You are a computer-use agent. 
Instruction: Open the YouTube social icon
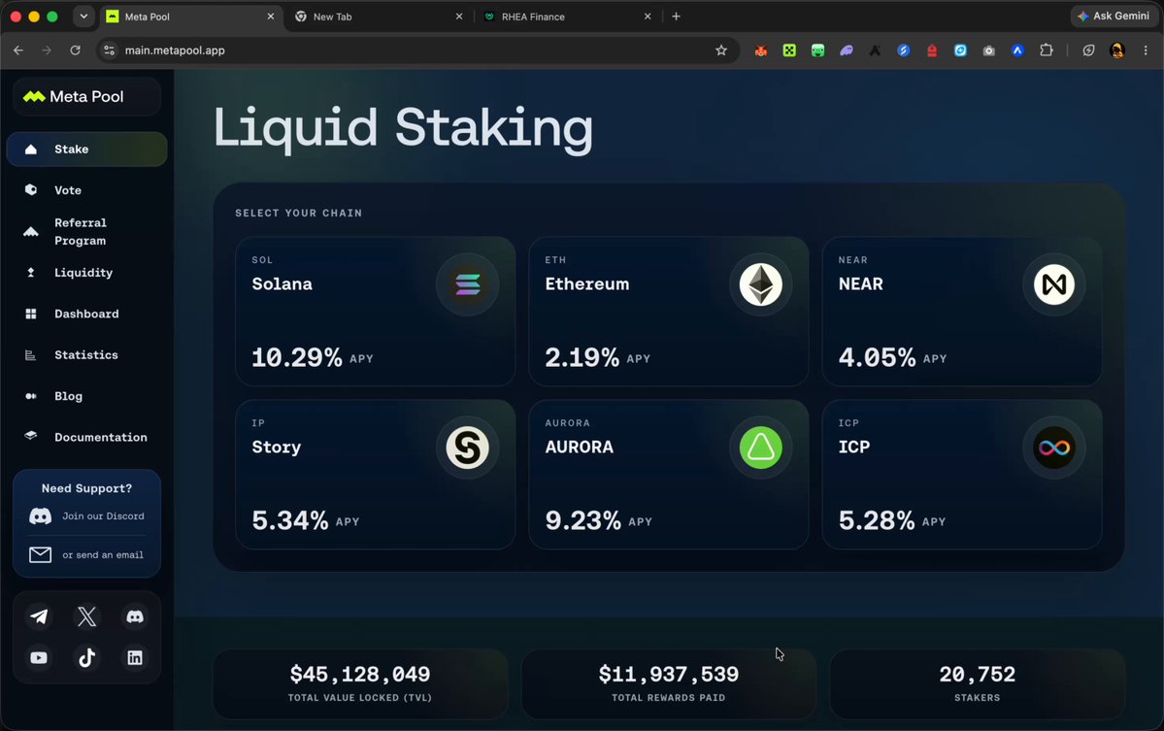(39, 657)
